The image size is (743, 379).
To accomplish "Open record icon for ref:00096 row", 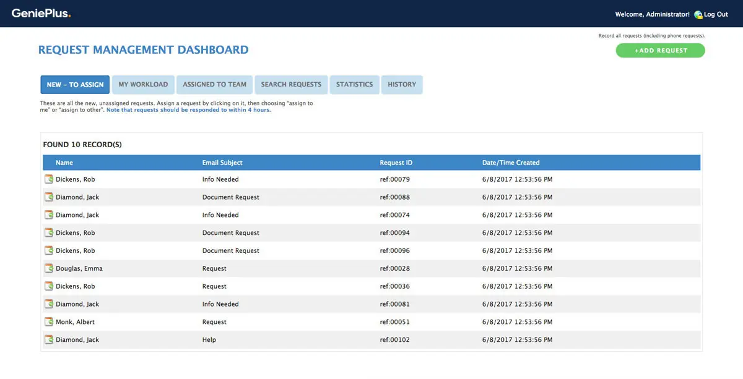I will [49, 251].
